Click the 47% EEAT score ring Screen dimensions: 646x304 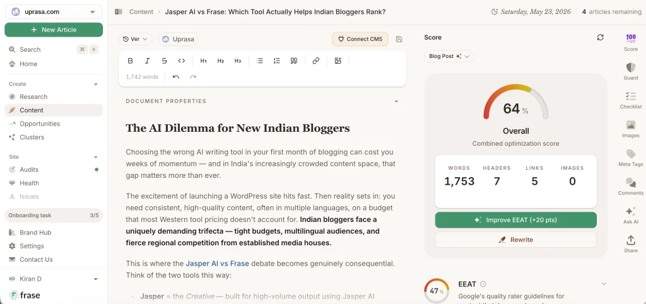click(437, 291)
